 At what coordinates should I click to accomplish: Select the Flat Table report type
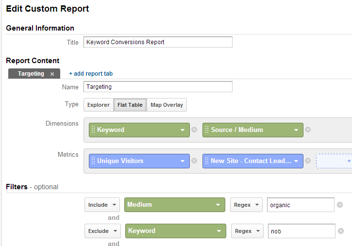pyautogui.click(x=130, y=105)
